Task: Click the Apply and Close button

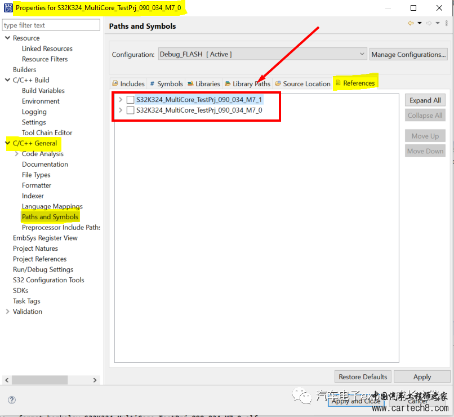Action: point(356,401)
